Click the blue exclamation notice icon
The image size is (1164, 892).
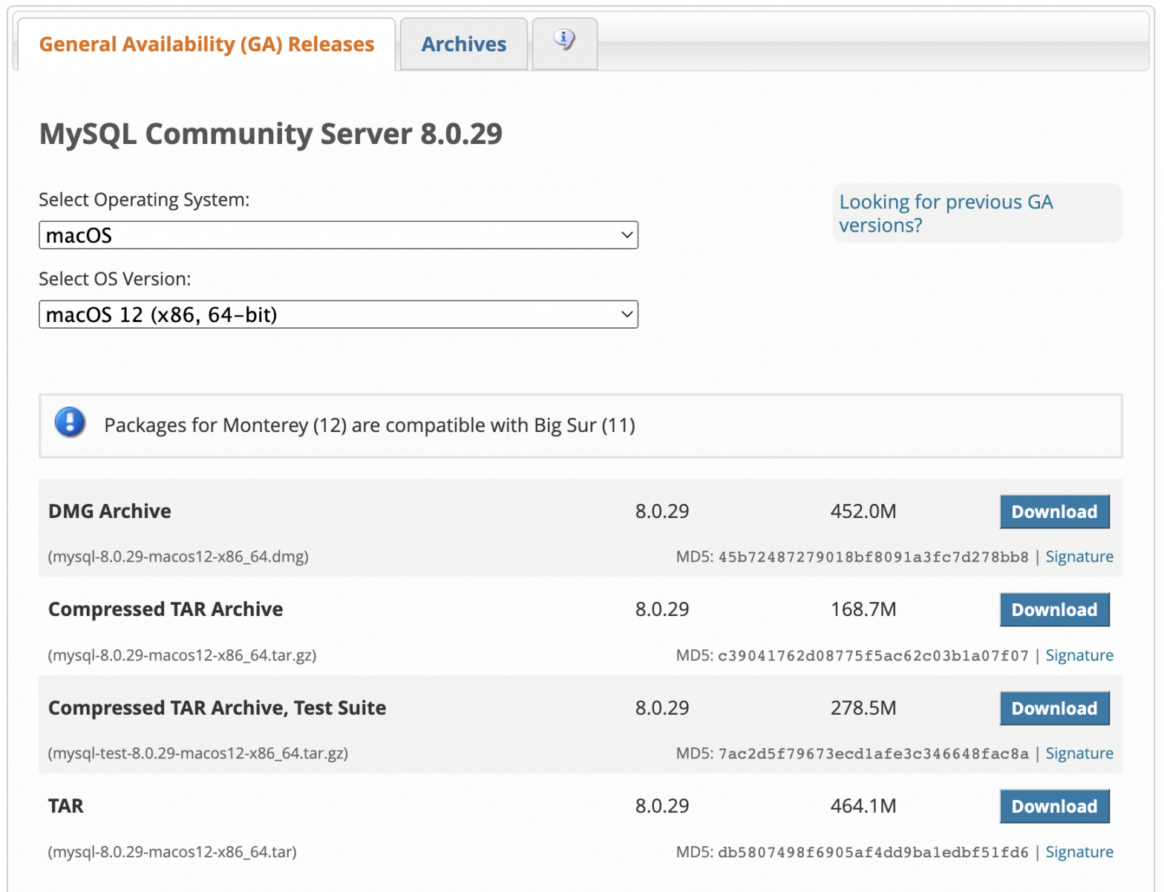(70, 423)
